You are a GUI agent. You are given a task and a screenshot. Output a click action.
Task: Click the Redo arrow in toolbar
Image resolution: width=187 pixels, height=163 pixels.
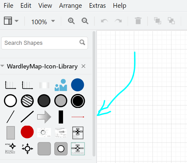[x=118, y=21]
